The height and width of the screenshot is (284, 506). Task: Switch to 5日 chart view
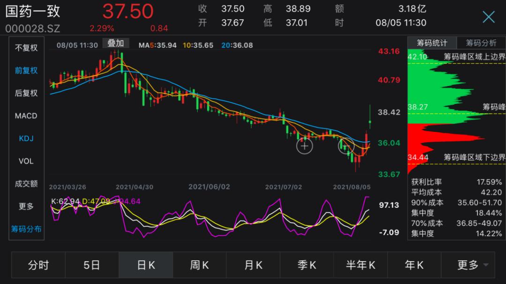coord(92,265)
